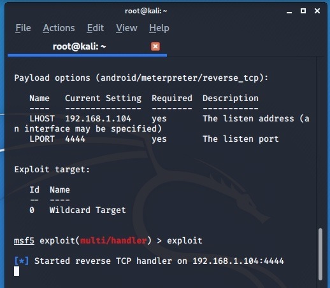Maximize the terminal window
Screen dimensions: 330x288
coord(303,11)
